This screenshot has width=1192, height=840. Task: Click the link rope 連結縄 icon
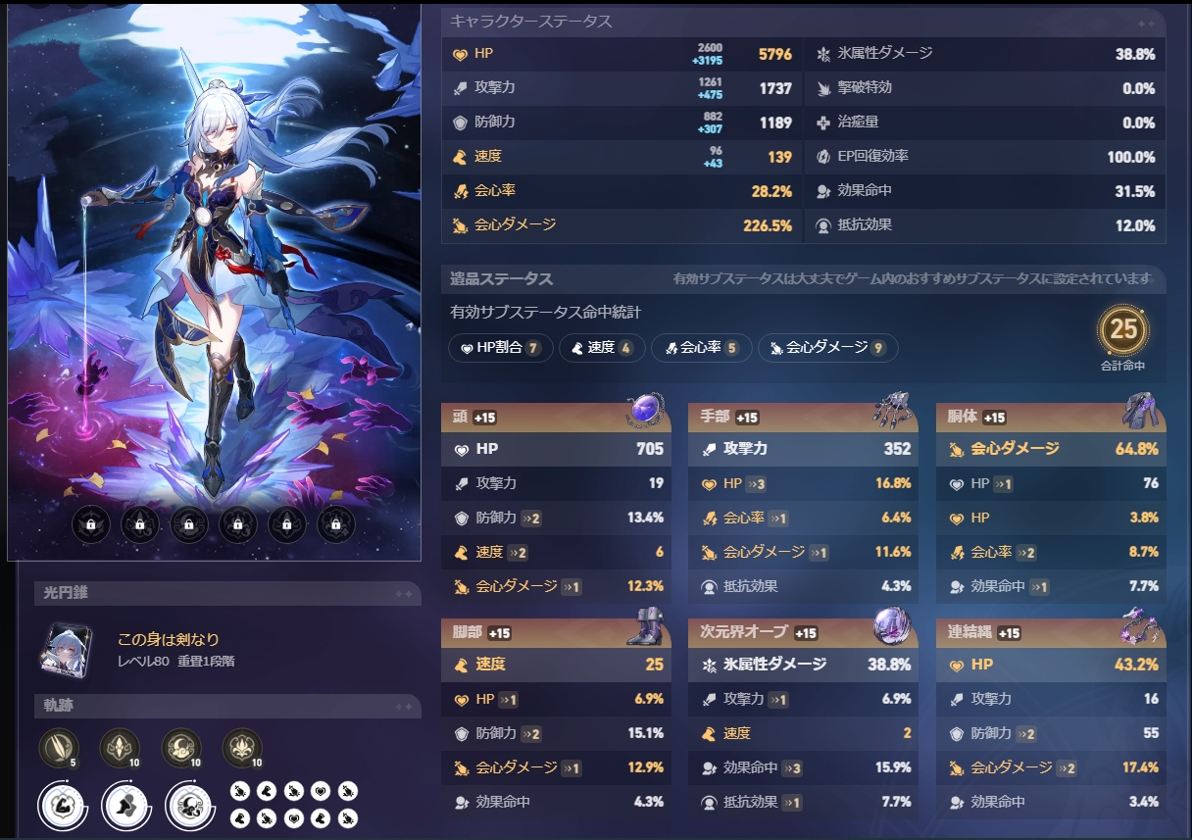tap(1141, 626)
